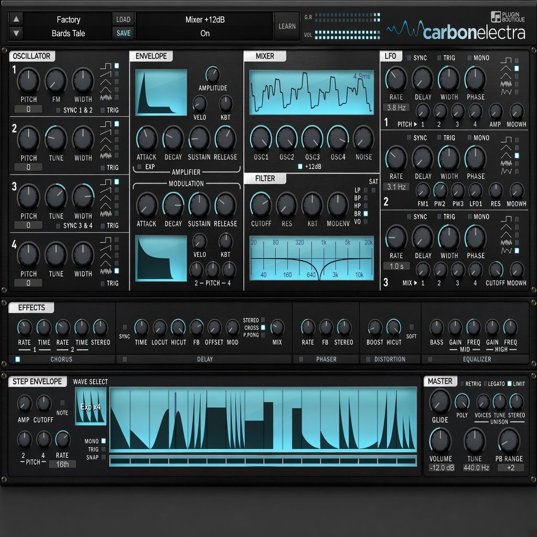The height and width of the screenshot is (537, 537).
Task: Enable distortion SOFT mode
Action: coord(411,327)
